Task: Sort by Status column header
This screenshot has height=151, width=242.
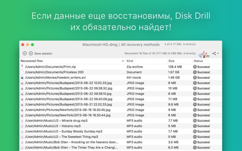Action: pos(198,61)
